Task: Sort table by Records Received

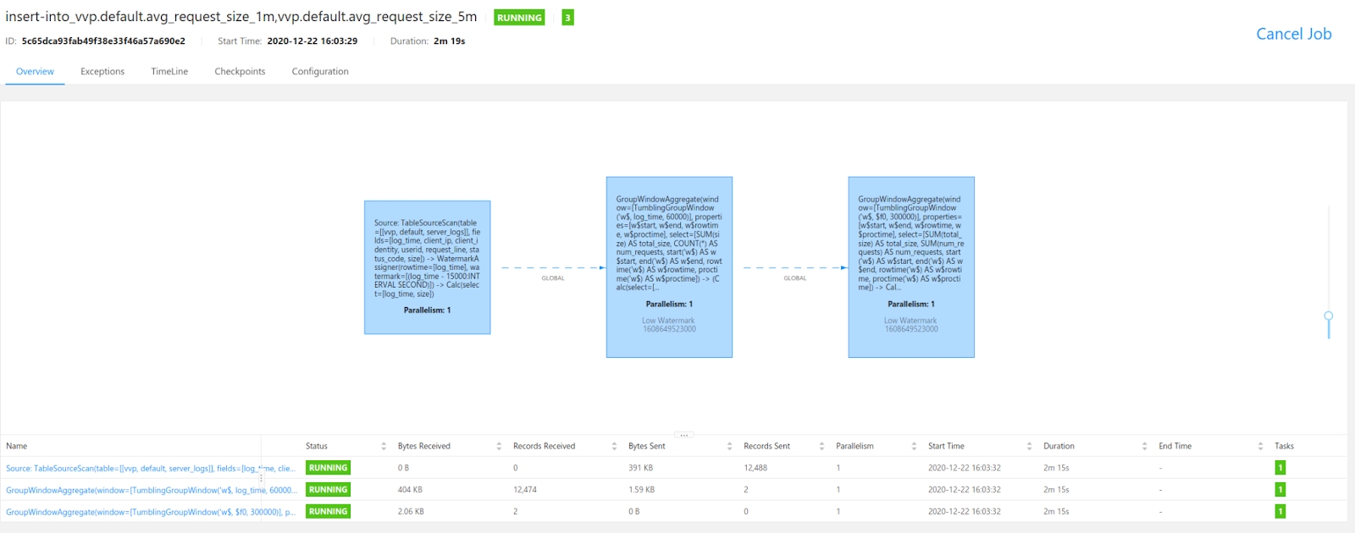Action: [x=614, y=446]
